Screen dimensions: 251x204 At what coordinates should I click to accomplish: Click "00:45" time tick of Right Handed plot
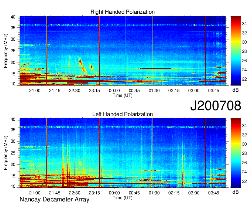tap(134, 91)
